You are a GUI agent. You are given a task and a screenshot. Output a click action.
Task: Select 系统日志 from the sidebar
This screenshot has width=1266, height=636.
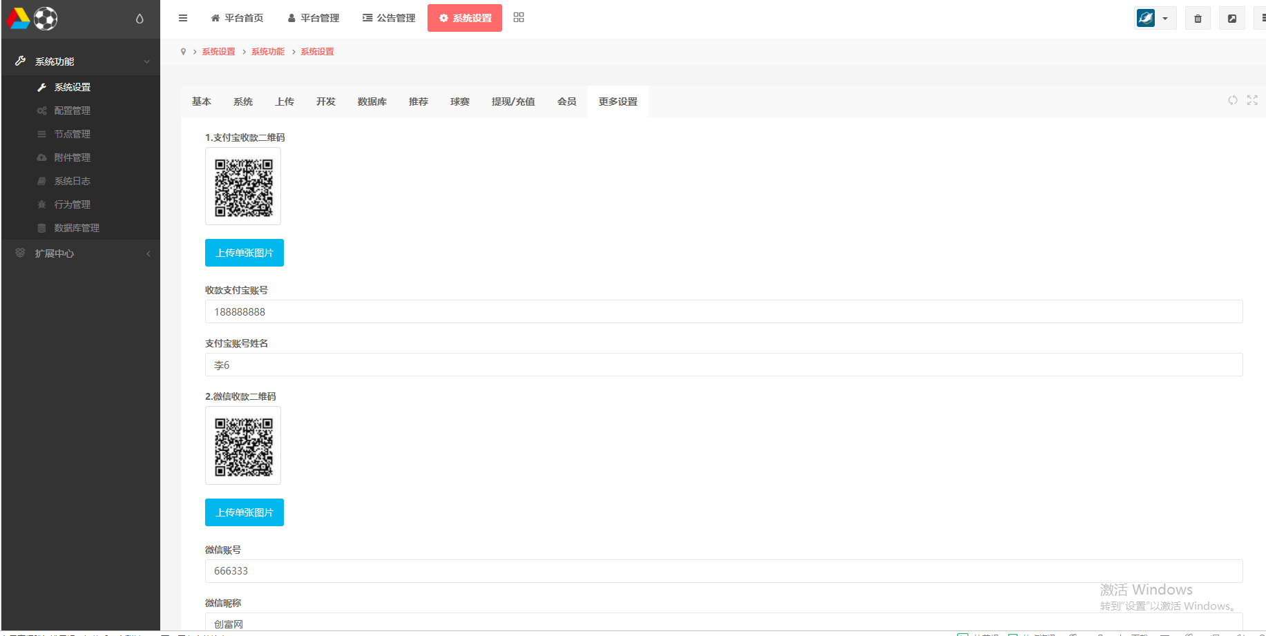point(73,181)
